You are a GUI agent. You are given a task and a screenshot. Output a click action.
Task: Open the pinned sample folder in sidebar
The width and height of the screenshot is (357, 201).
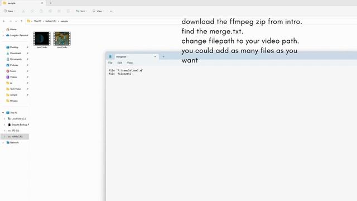pos(12,94)
